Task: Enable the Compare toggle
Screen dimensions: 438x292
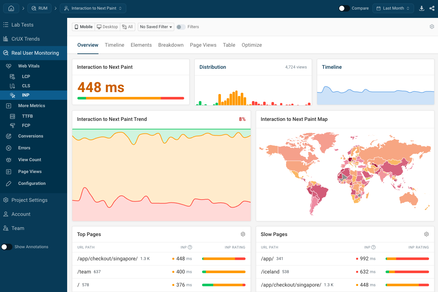Action: click(x=344, y=8)
